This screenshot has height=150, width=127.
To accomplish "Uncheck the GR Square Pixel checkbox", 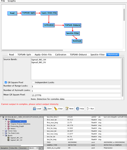I will [6, 82].
